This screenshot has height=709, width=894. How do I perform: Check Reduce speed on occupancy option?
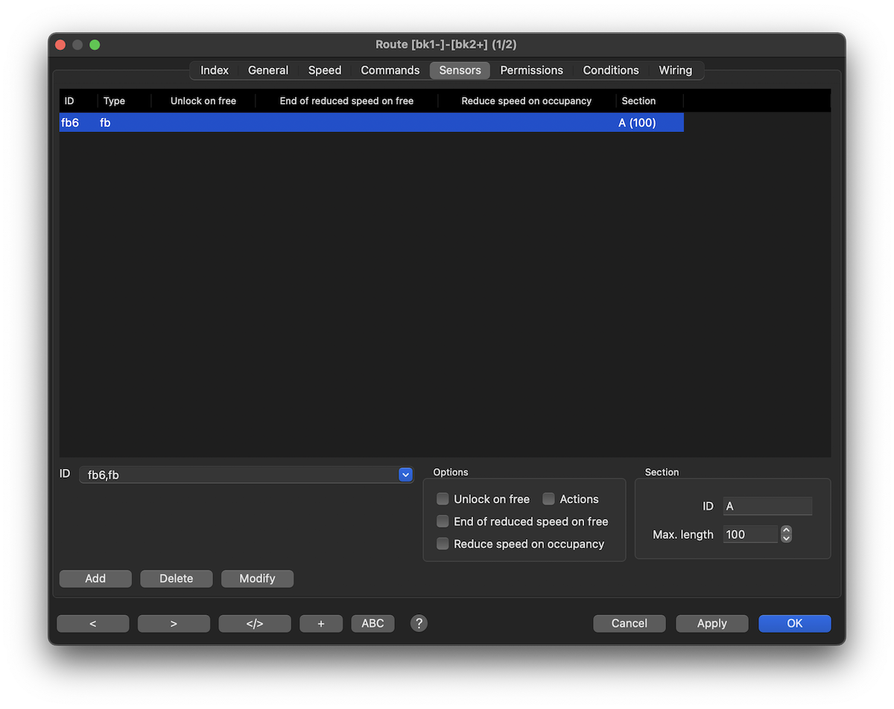[443, 544]
